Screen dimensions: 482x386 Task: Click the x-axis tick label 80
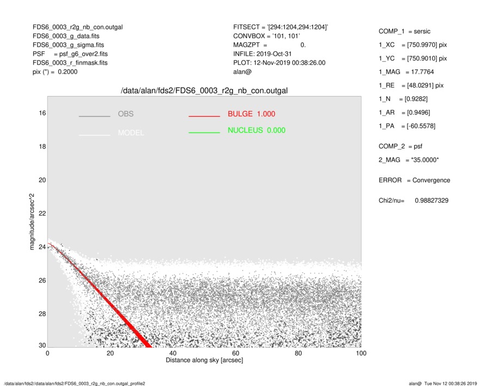298,353
